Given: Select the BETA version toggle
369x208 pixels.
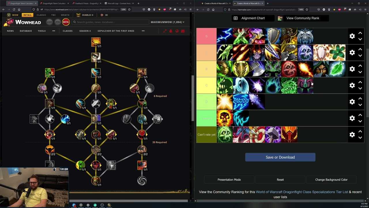Looking at the screenshot, I should tap(66, 22).
